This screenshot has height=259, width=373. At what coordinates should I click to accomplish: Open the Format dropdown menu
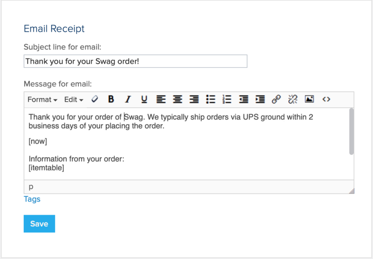(x=42, y=99)
